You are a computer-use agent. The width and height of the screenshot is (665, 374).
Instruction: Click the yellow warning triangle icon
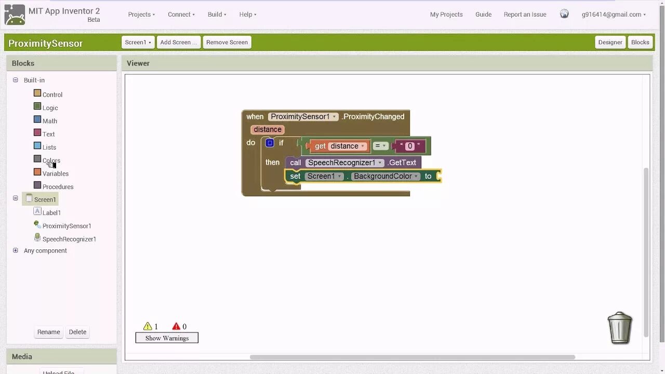click(148, 326)
